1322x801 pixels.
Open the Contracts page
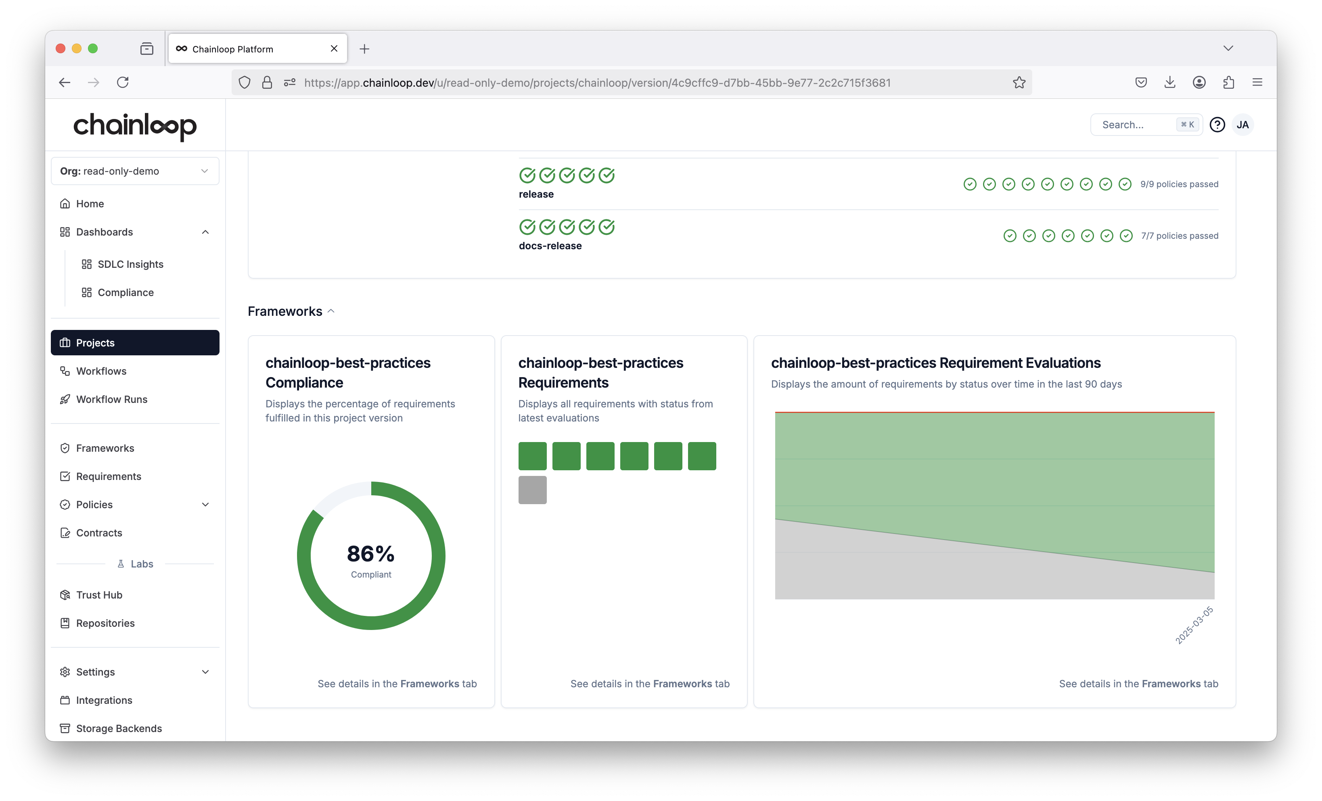tap(135, 533)
